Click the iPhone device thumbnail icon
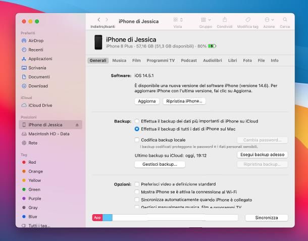Screen dimensions: 308x241 pos(98,42)
